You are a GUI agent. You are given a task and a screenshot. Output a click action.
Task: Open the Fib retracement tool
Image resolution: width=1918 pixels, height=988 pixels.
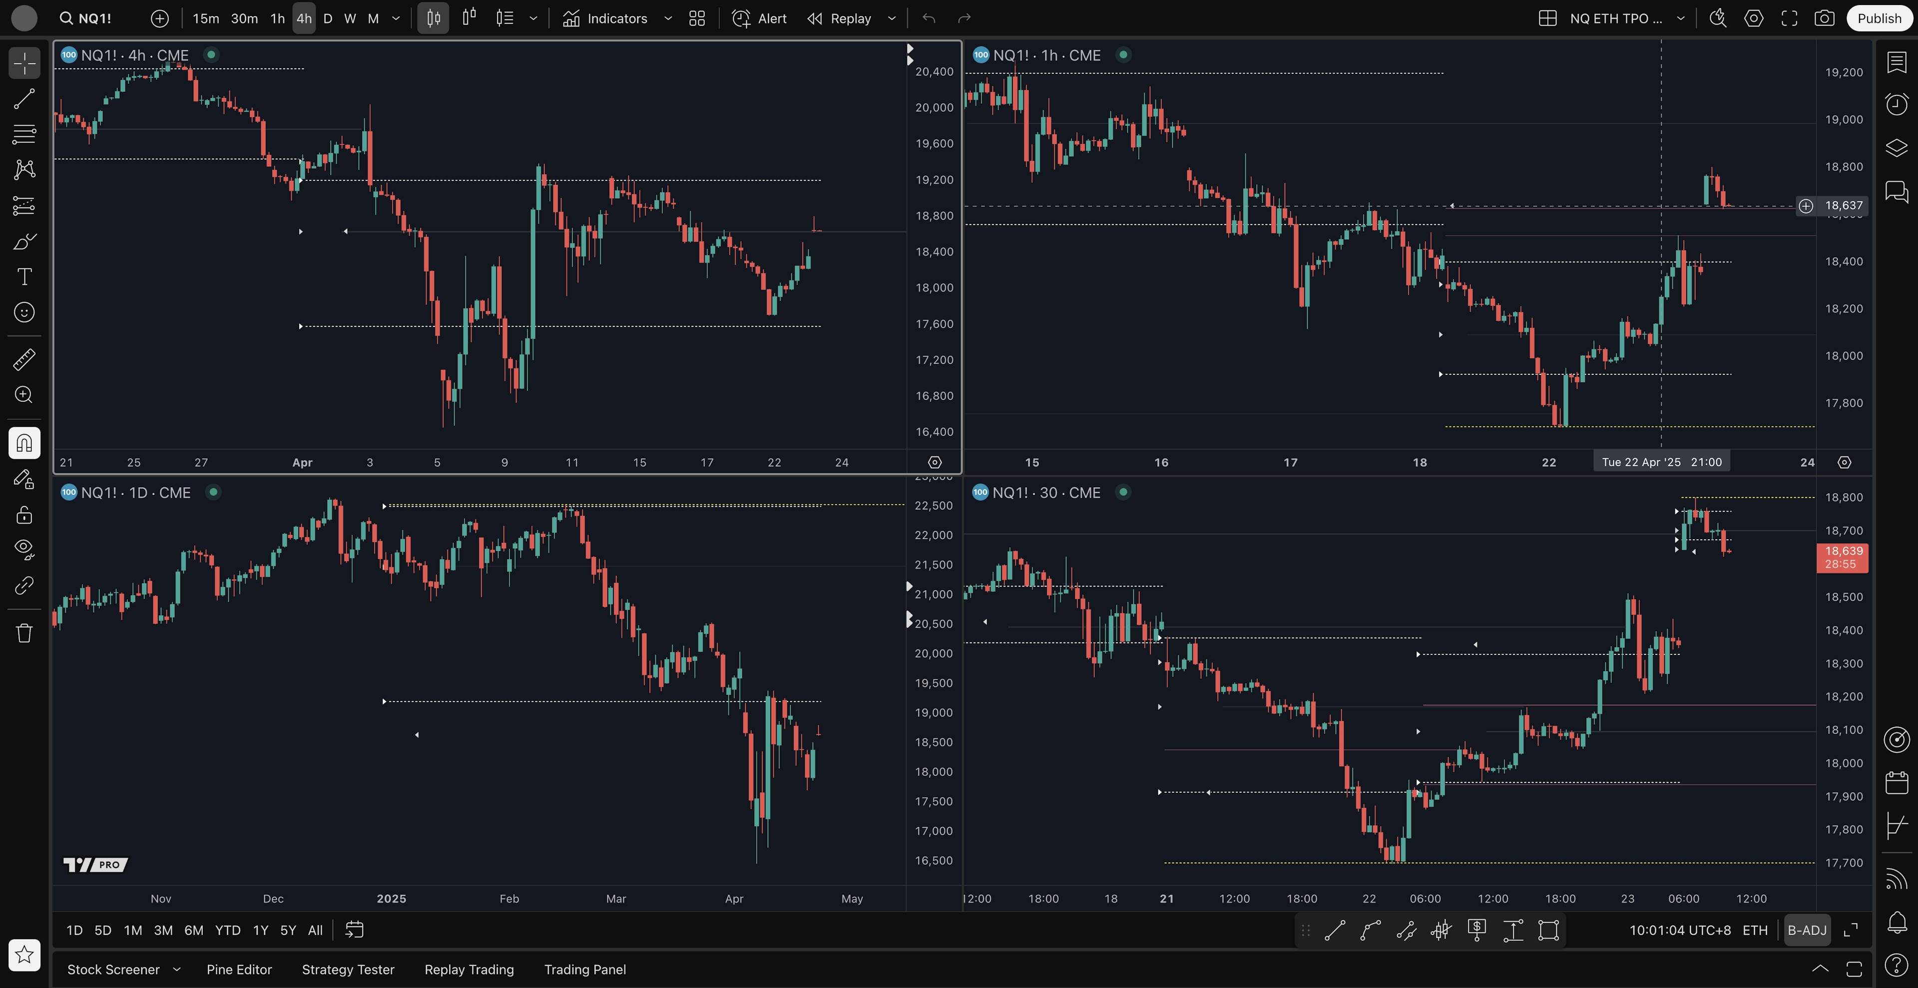24,134
